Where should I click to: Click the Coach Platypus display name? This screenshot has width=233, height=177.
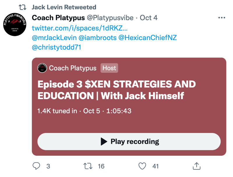click(58, 18)
